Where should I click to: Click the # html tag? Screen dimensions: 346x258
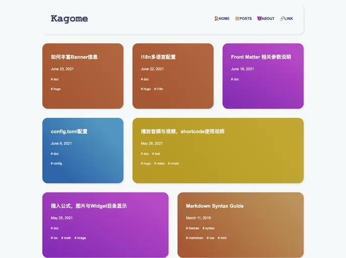click(x=222, y=238)
